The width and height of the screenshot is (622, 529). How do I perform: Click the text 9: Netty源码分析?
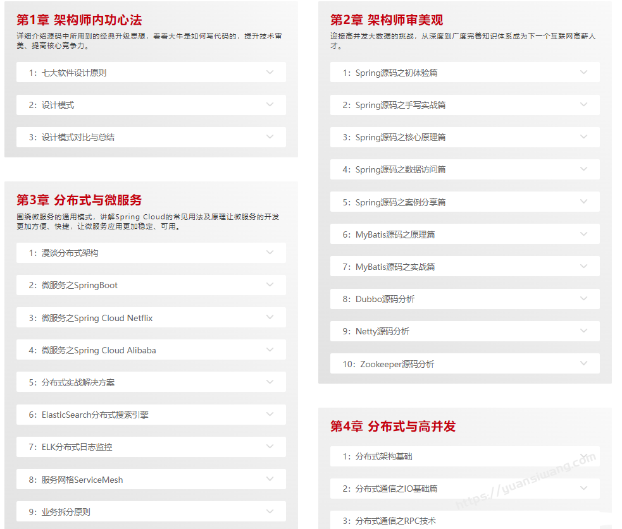[376, 332]
